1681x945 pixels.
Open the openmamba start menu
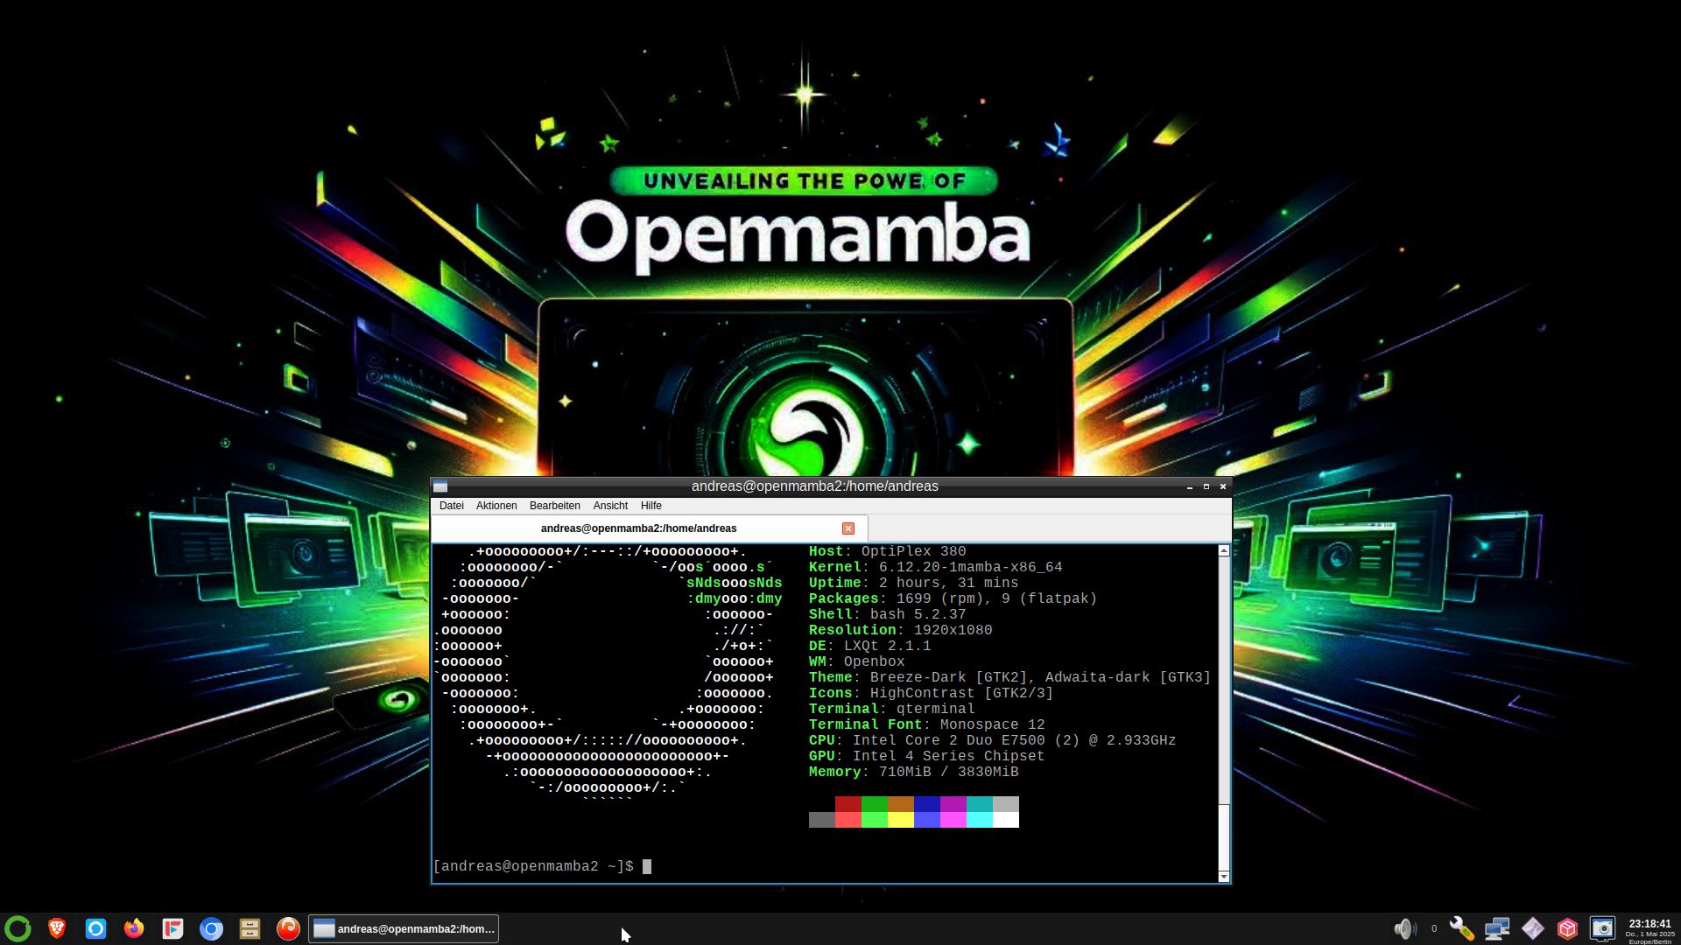pyautogui.click(x=18, y=928)
